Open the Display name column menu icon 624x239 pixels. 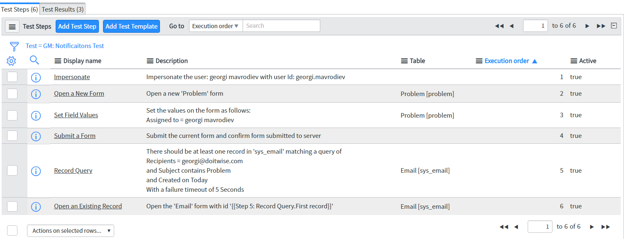[x=57, y=60]
